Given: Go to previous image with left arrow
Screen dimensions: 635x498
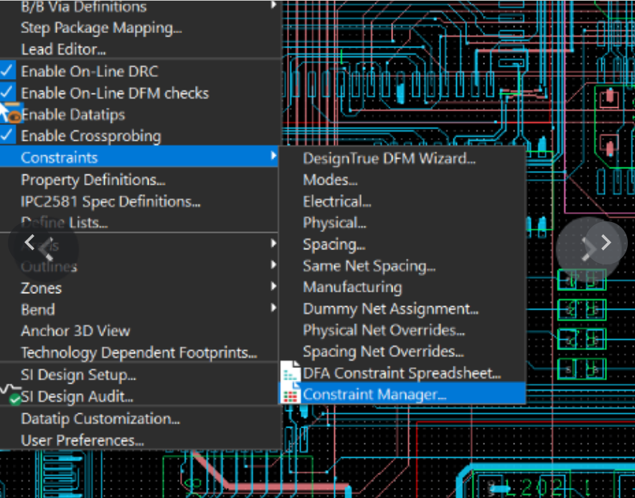Looking at the screenshot, I should coord(29,243).
